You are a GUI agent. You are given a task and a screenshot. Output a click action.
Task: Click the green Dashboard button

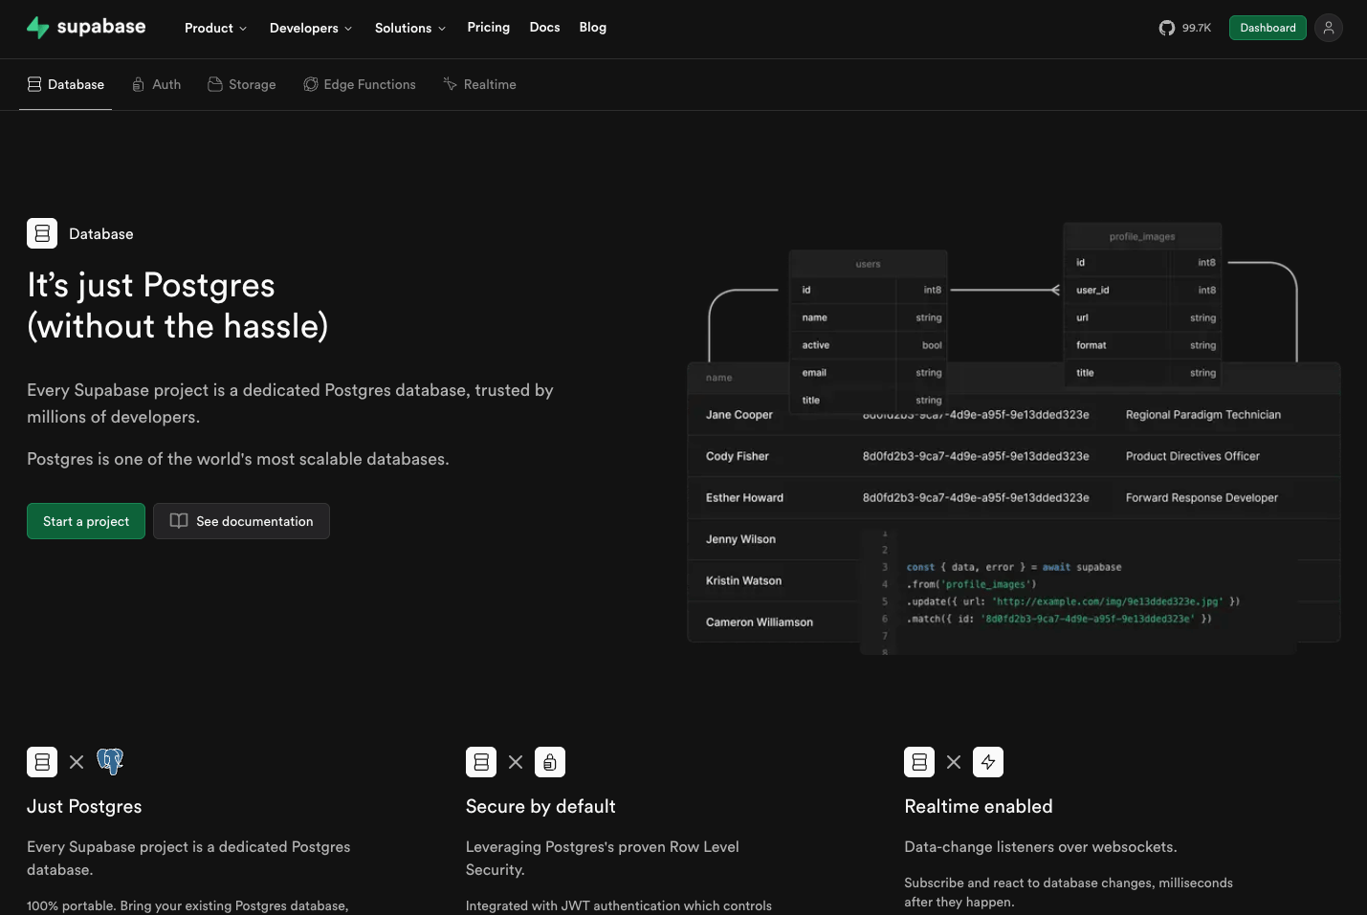click(1268, 28)
